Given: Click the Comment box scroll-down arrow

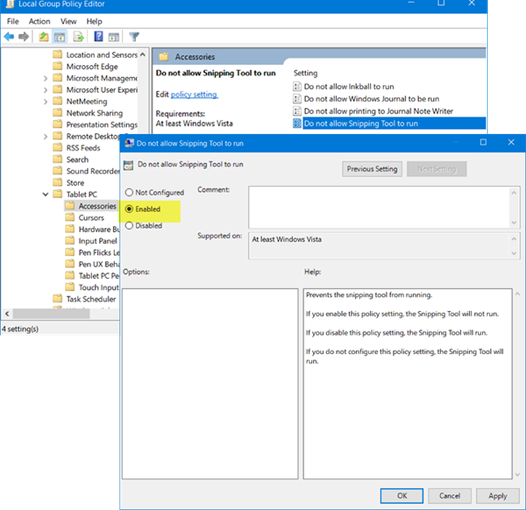Looking at the screenshot, I should pos(513,222).
